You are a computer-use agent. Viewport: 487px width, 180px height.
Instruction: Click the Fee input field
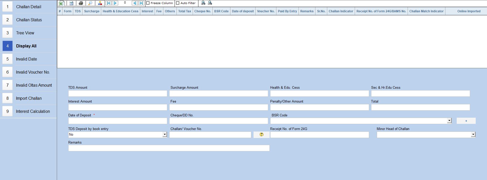tap(219, 107)
